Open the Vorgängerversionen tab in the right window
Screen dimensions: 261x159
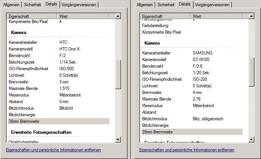pyautogui.click(x=212, y=5)
